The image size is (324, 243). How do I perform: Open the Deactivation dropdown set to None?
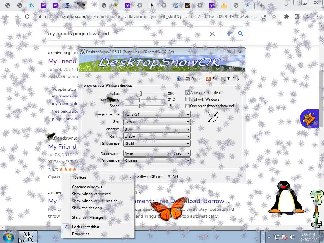(147, 153)
